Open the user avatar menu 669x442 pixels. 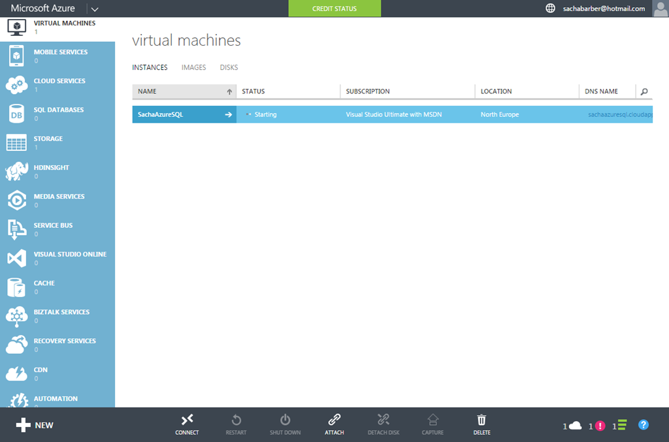[661, 8]
